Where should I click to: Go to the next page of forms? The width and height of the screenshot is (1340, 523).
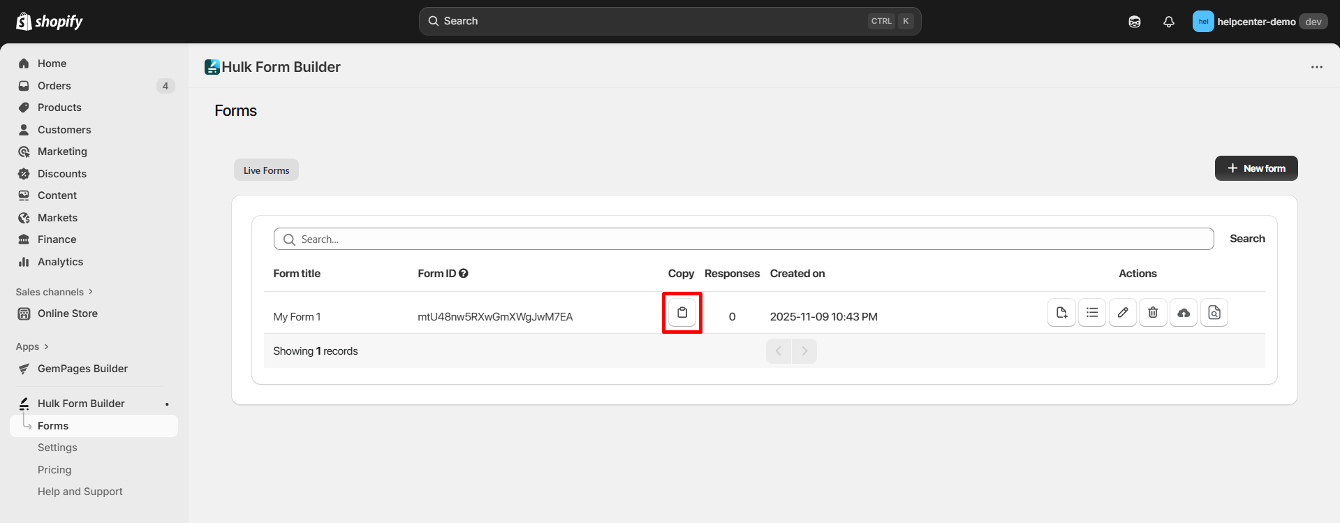tap(804, 351)
